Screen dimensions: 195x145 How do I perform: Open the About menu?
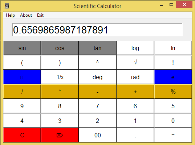(x=26, y=15)
